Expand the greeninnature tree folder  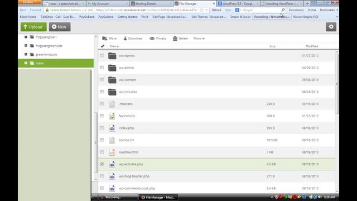pyautogui.click(x=26, y=54)
